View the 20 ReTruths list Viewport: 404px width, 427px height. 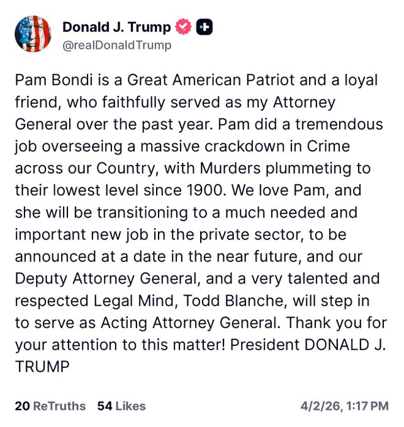click(x=50, y=406)
